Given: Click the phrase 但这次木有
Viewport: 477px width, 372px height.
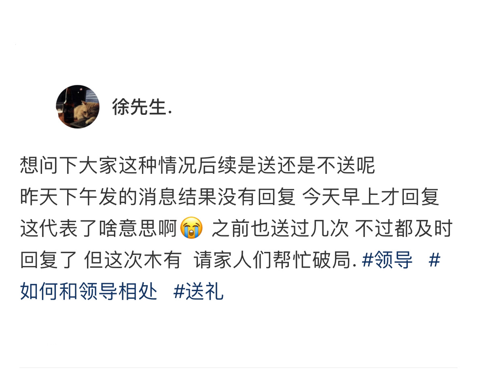Looking at the screenshot, I should tap(133, 260).
